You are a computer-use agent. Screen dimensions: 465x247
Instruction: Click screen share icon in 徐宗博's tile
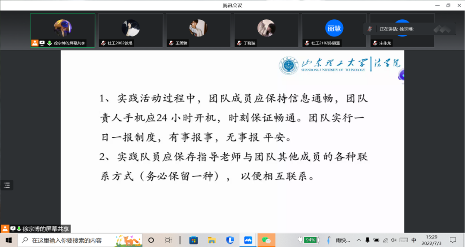42,43
